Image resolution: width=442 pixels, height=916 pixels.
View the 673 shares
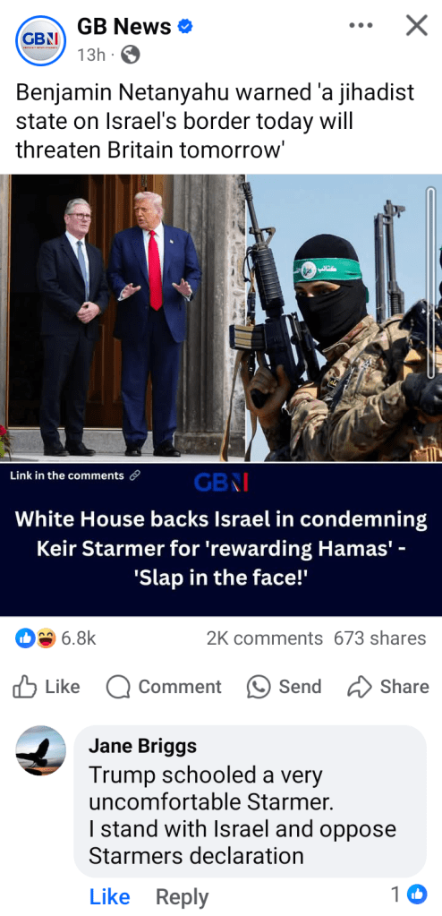380,638
